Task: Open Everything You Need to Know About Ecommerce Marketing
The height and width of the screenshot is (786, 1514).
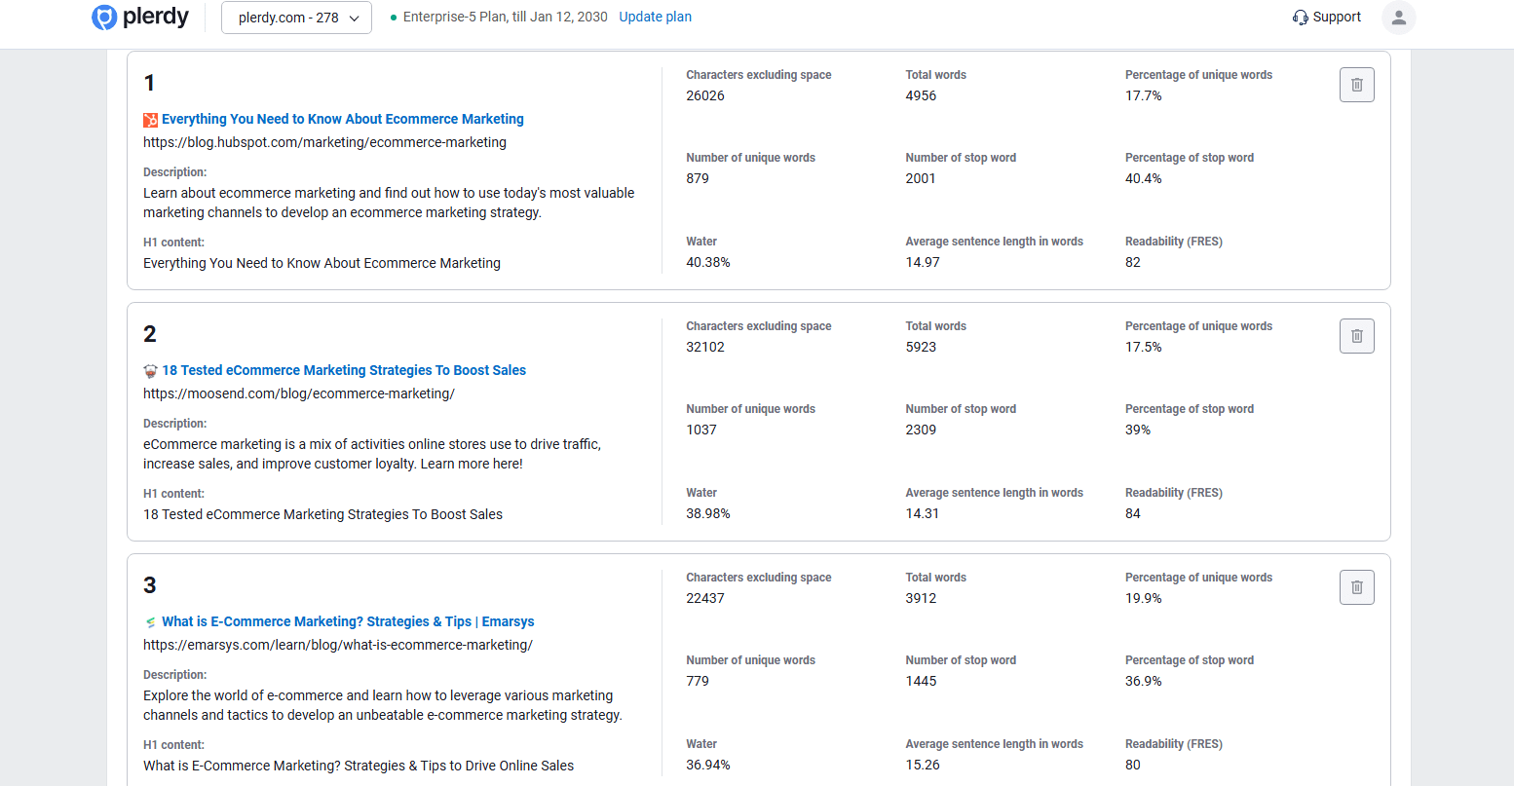Action: point(342,119)
